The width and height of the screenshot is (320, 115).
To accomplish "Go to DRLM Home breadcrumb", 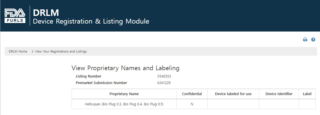I will (18, 51).
